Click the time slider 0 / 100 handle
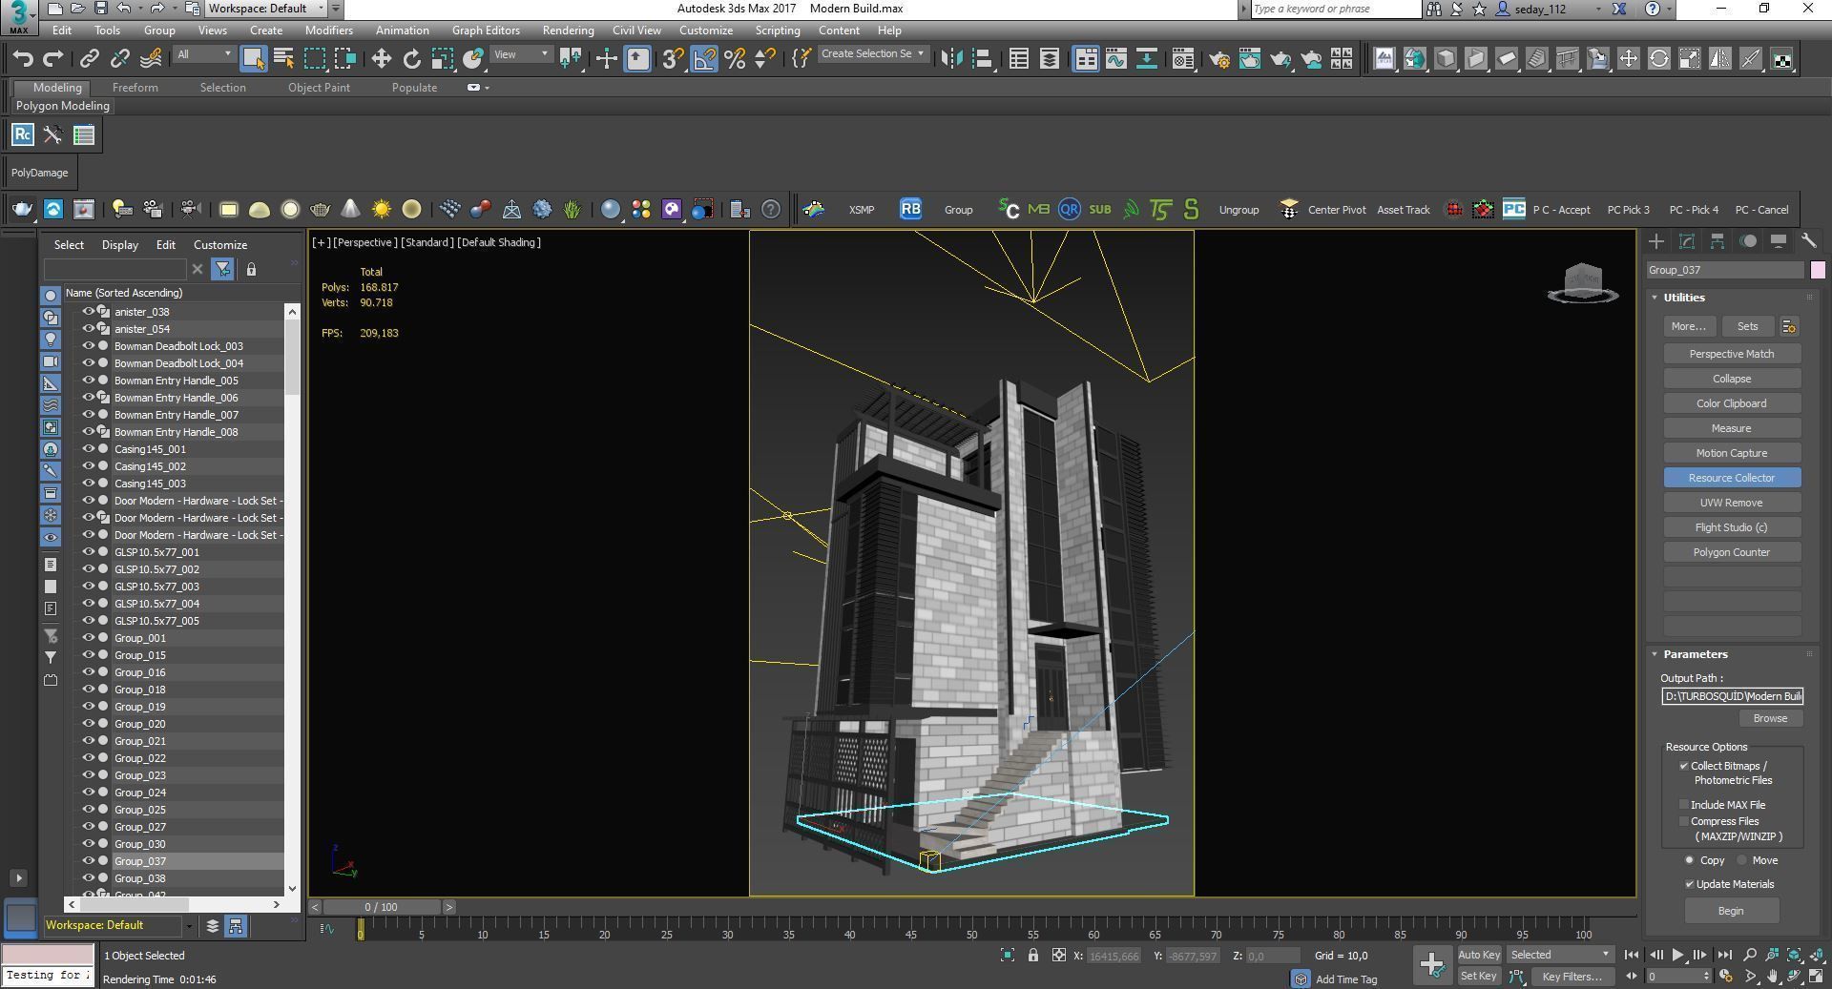The width and height of the screenshot is (1832, 989). (x=381, y=907)
